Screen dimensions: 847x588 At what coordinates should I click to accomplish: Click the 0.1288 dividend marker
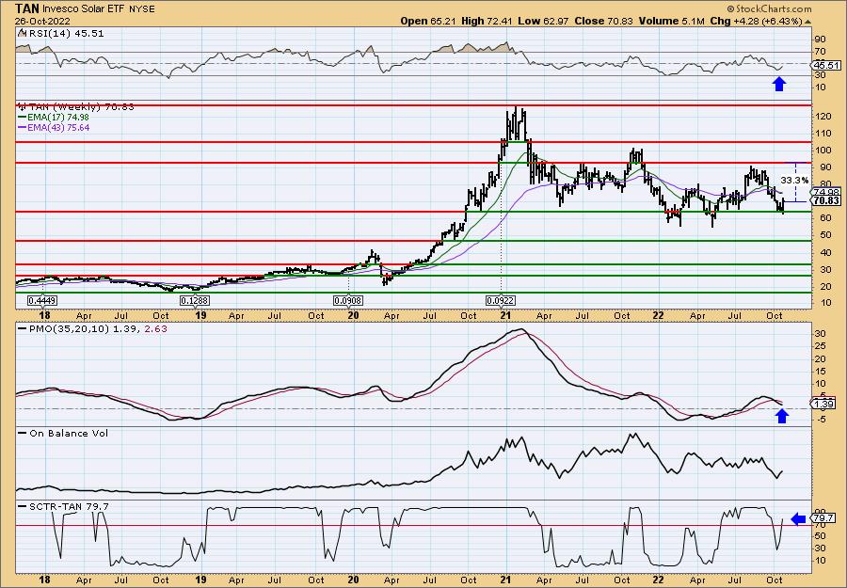pyautogui.click(x=195, y=300)
